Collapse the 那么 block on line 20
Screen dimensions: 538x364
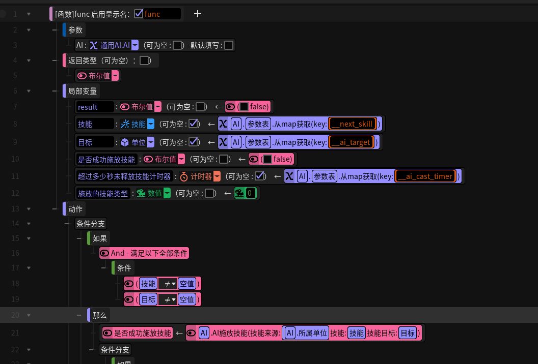29,315
